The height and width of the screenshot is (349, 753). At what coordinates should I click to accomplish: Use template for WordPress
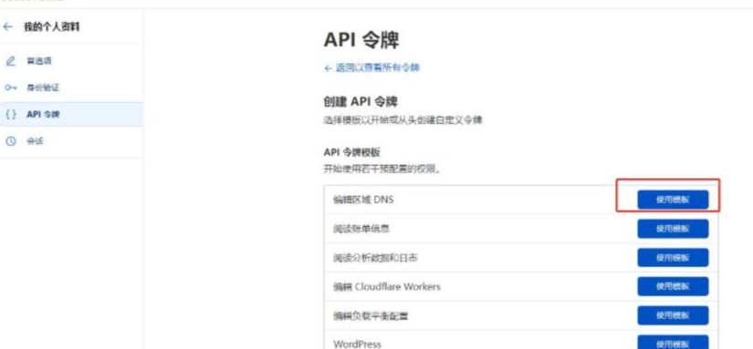(x=673, y=344)
